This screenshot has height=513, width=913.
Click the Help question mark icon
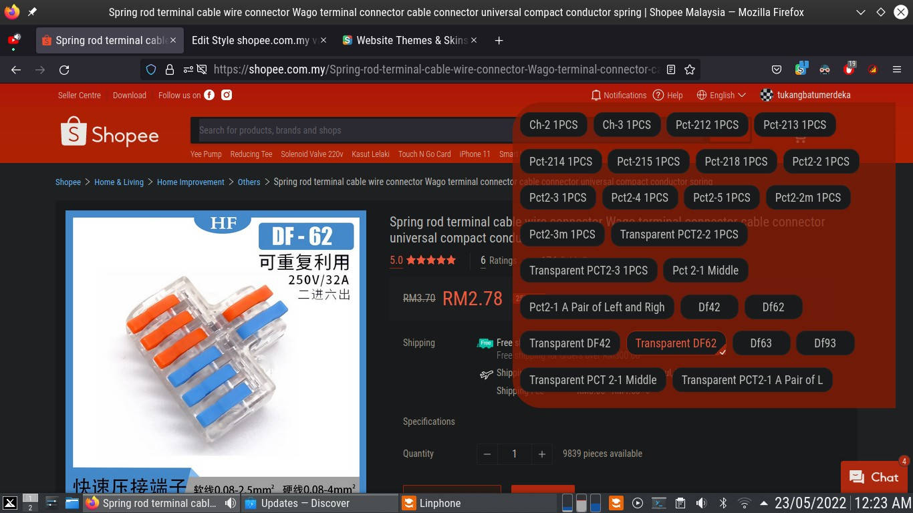click(x=658, y=95)
